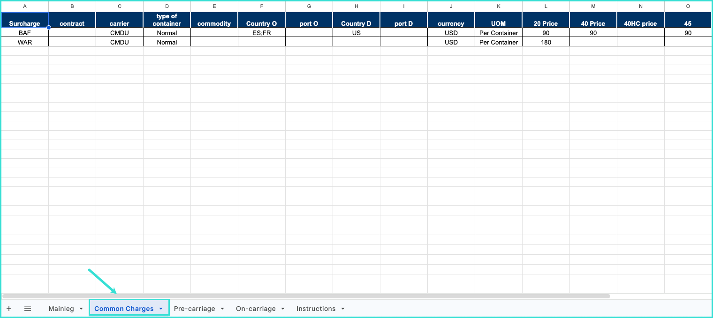The image size is (713, 318).
Task: Switch to the Mainleg sheet tab
Action: (x=61, y=309)
